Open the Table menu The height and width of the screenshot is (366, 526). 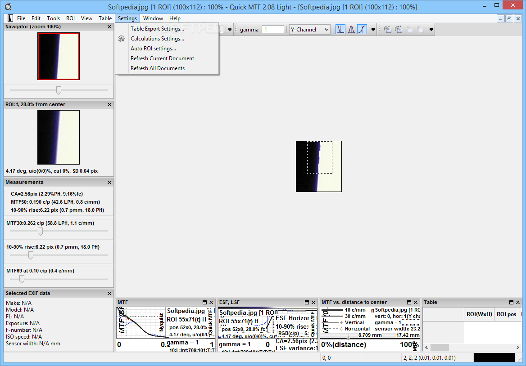[x=105, y=18]
